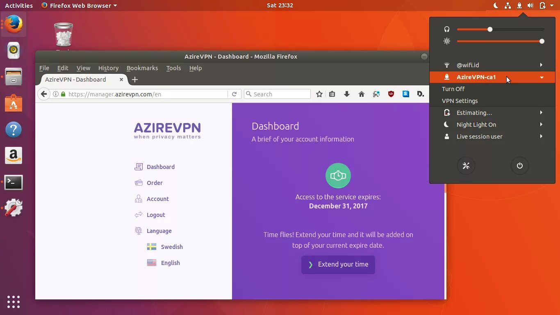Open Firefox from the Ubuntu dock
The image size is (560, 315).
pyautogui.click(x=14, y=24)
